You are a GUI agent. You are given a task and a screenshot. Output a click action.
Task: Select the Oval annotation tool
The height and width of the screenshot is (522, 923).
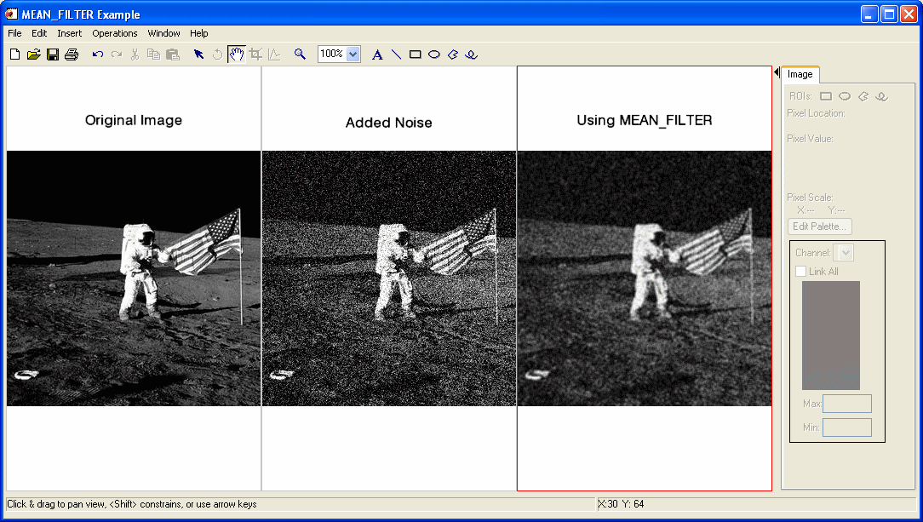(x=433, y=54)
